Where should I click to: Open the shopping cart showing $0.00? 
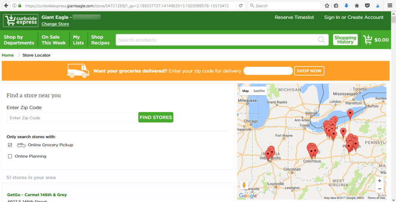pyautogui.click(x=376, y=40)
